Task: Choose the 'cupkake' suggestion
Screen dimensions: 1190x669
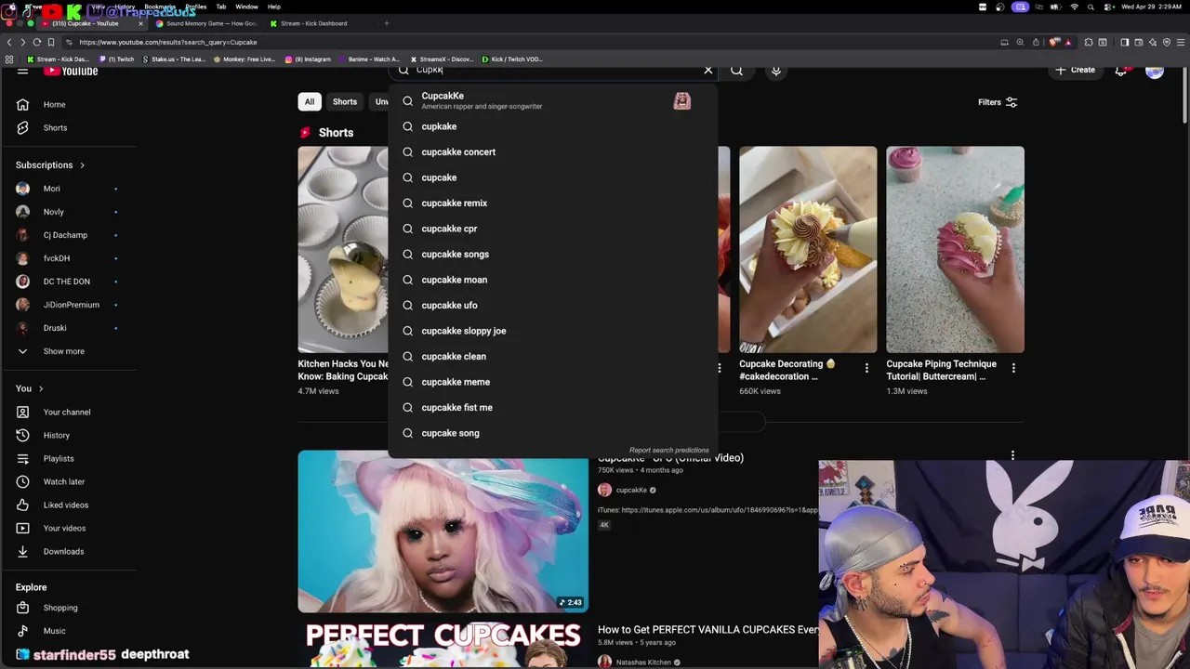Action: (x=552, y=126)
